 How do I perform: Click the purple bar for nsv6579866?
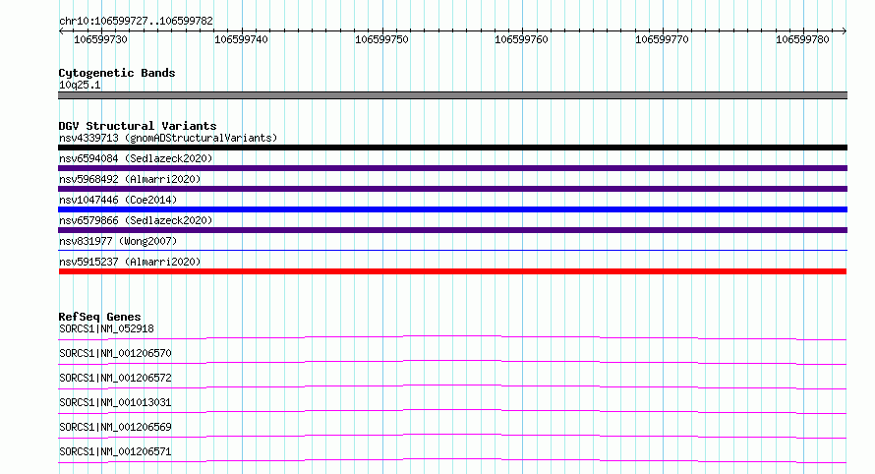[452, 230]
